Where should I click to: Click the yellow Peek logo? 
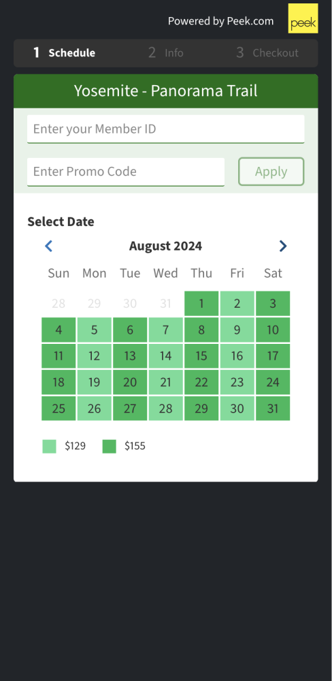point(303,18)
